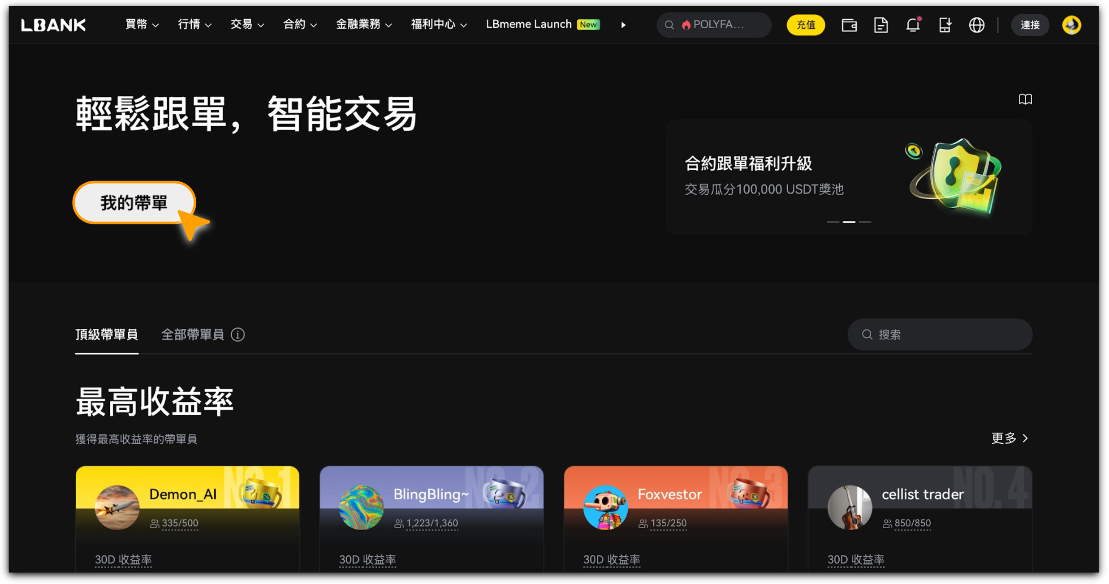This screenshot has width=1109, height=584.
Task: Click the 連接 connect button
Action: 1030,25
